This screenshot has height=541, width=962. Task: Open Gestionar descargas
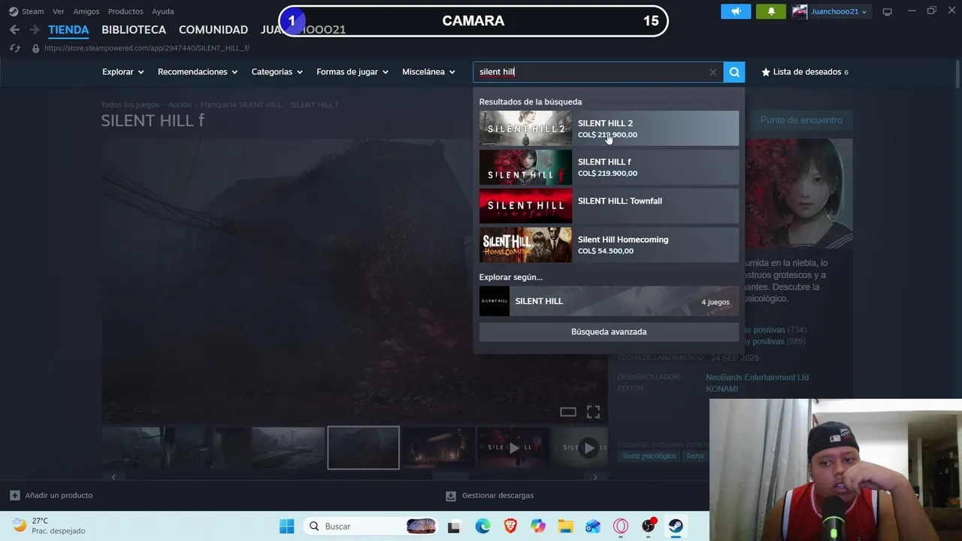(489, 495)
